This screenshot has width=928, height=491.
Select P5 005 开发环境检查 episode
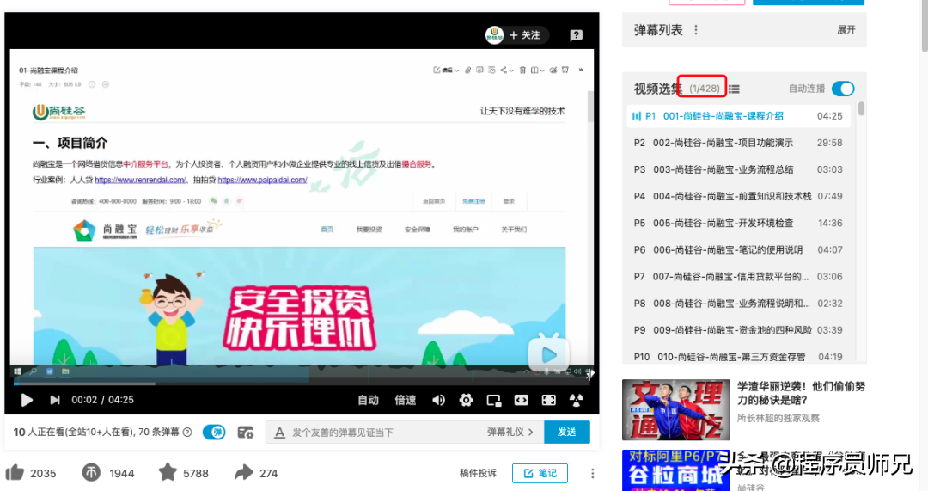(x=739, y=224)
